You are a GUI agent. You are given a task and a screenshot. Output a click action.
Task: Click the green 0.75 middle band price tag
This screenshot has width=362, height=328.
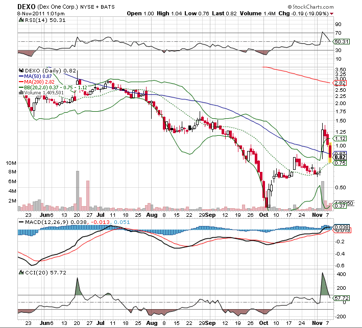[x=340, y=163]
